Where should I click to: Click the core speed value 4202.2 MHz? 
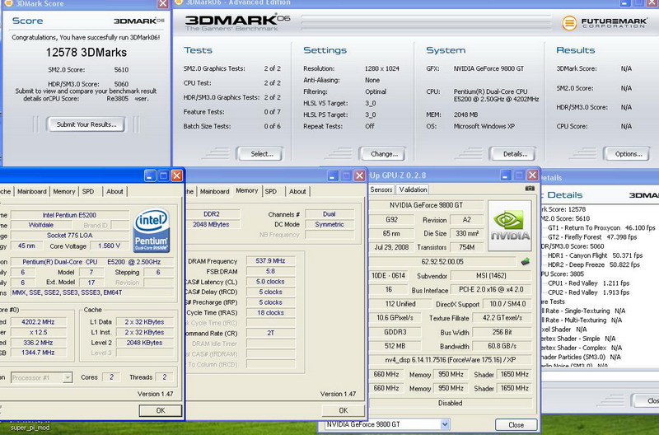38,322
